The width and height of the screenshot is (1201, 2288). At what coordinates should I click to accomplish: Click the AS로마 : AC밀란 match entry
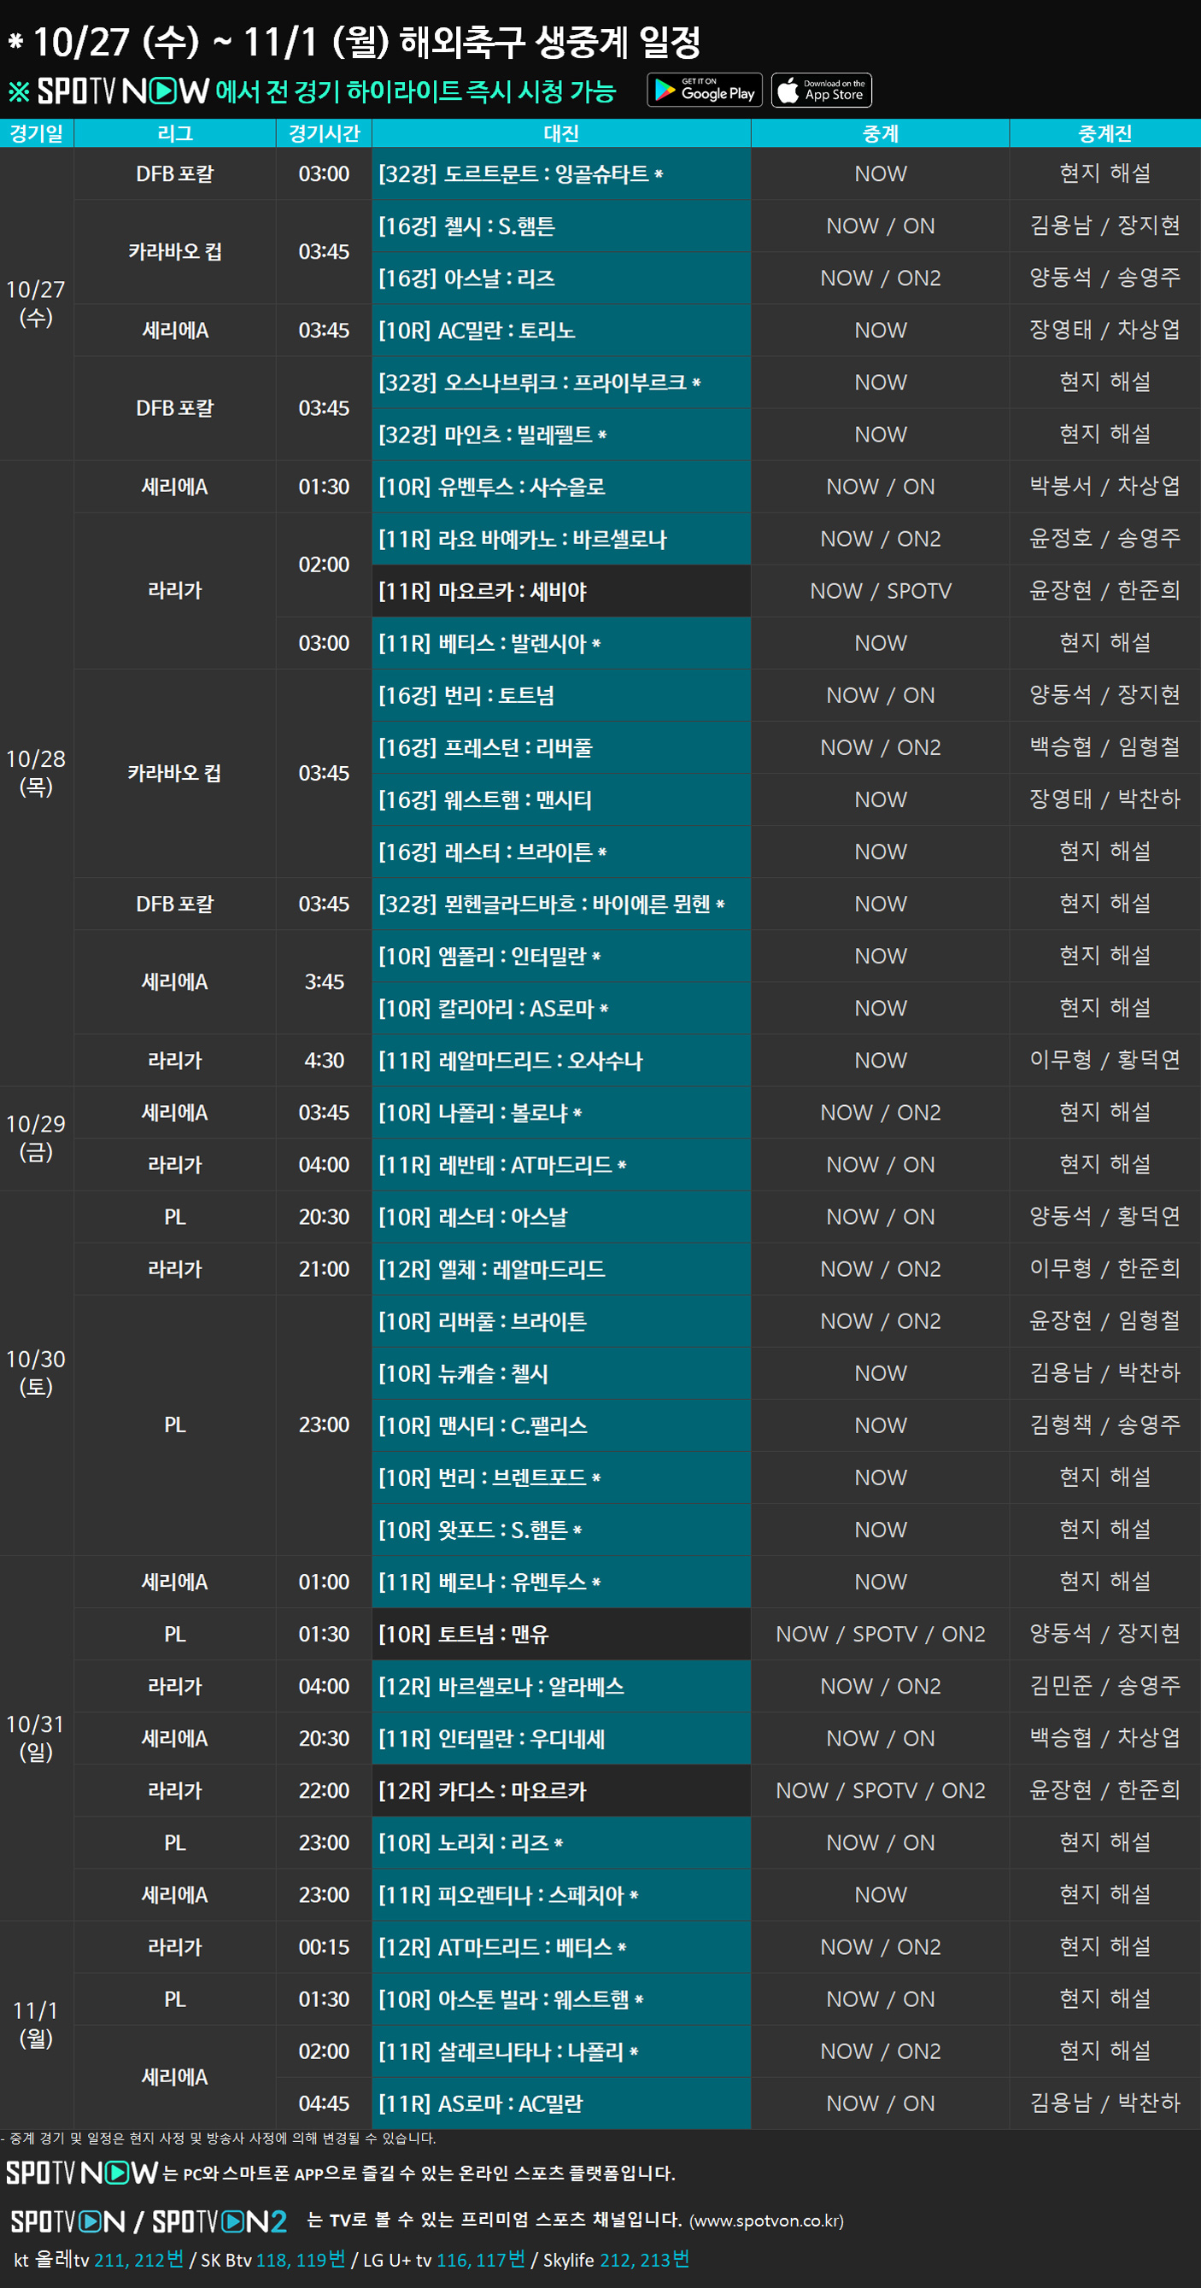(560, 2103)
